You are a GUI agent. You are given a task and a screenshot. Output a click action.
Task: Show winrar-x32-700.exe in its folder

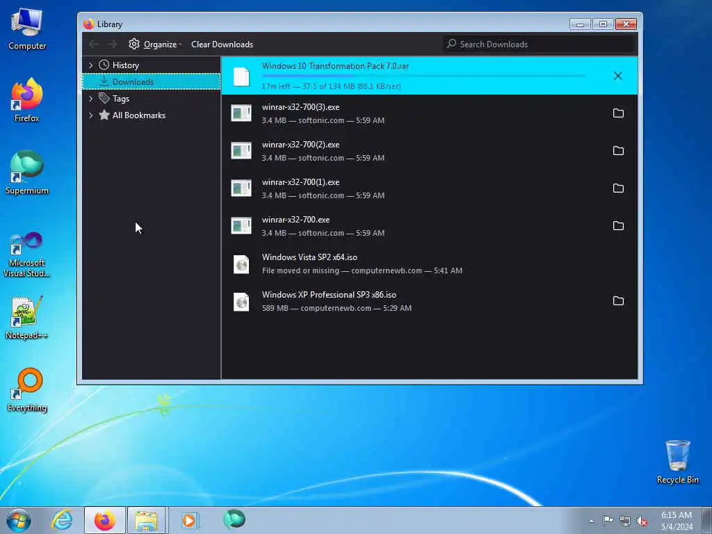click(618, 226)
